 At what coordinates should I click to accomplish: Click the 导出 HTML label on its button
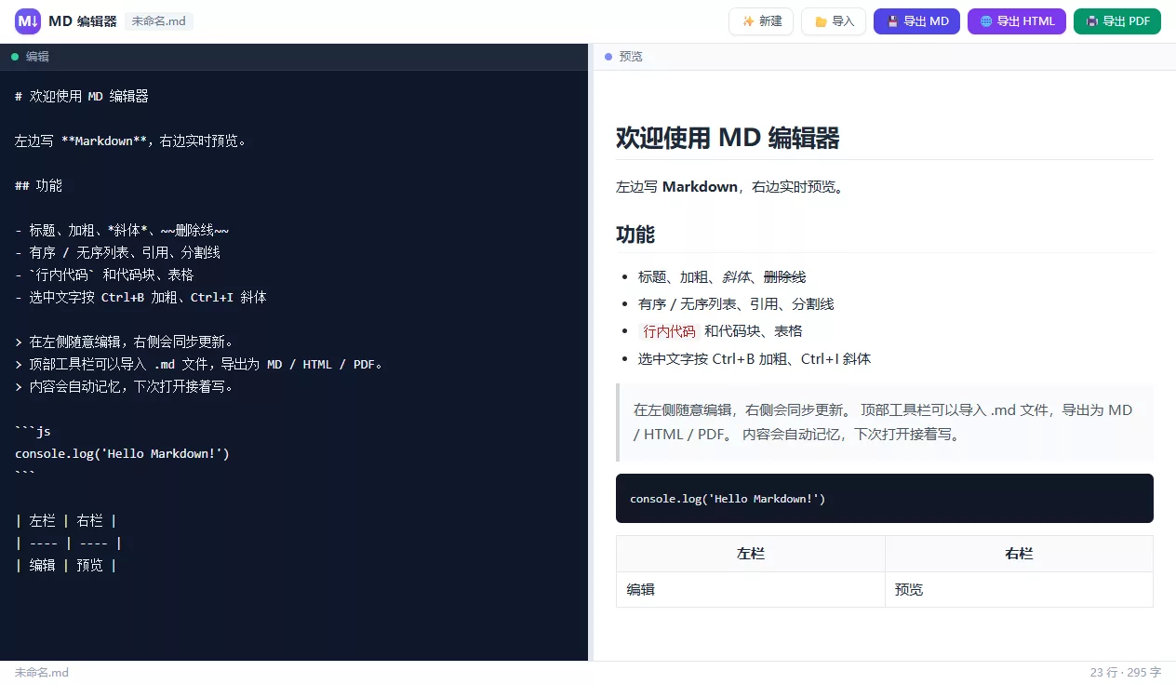click(1025, 21)
